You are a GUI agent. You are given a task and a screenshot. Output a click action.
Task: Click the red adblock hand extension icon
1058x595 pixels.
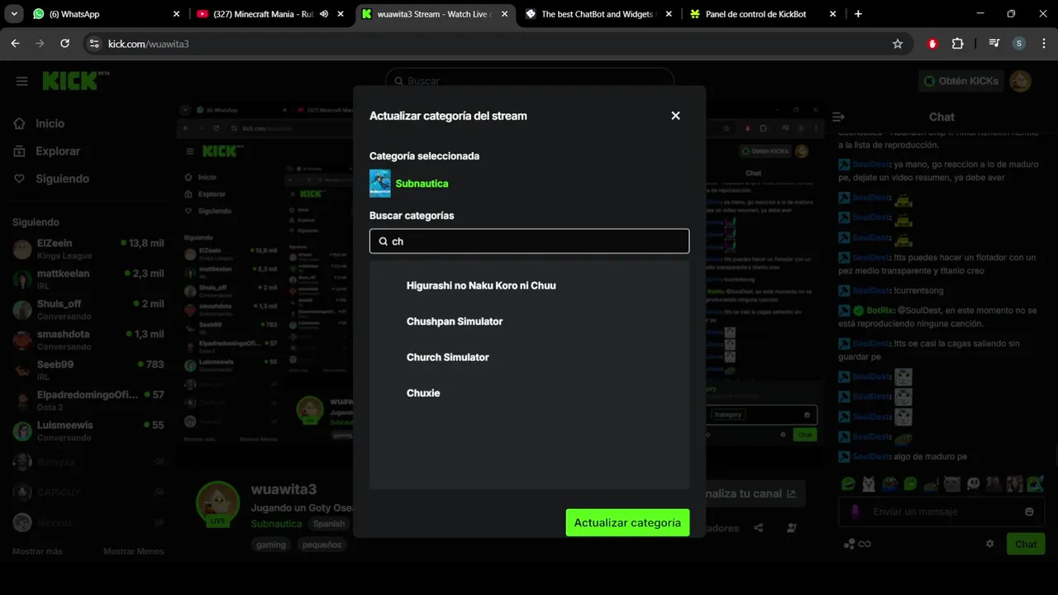click(933, 44)
